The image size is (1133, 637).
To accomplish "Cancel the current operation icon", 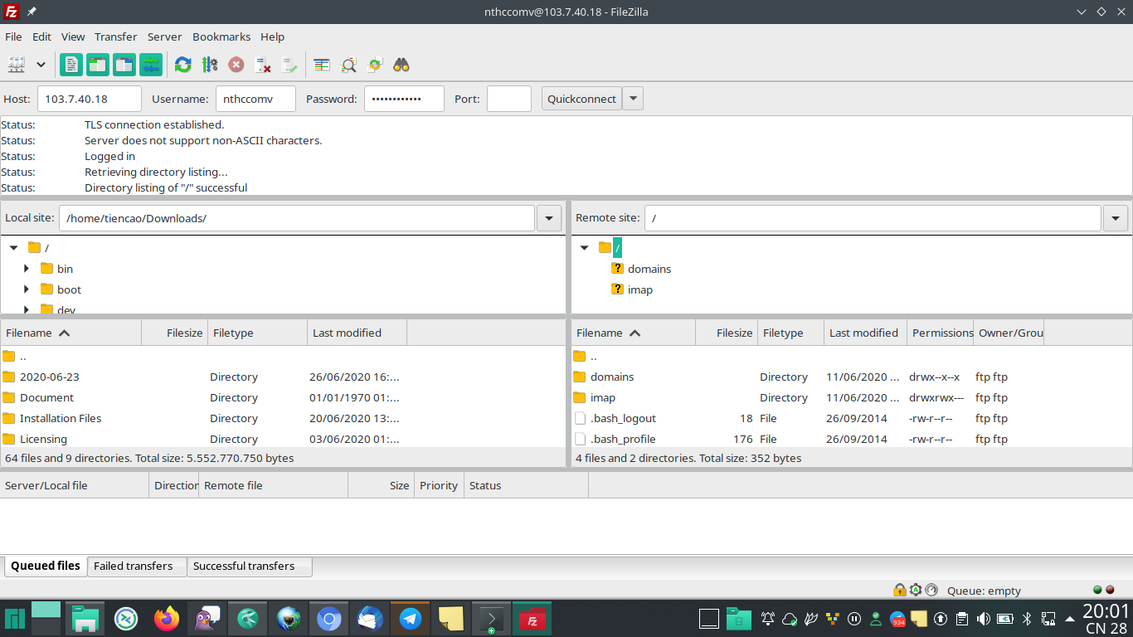I will click(236, 65).
